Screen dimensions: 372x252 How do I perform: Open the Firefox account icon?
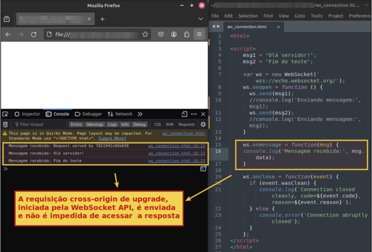click(x=174, y=34)
